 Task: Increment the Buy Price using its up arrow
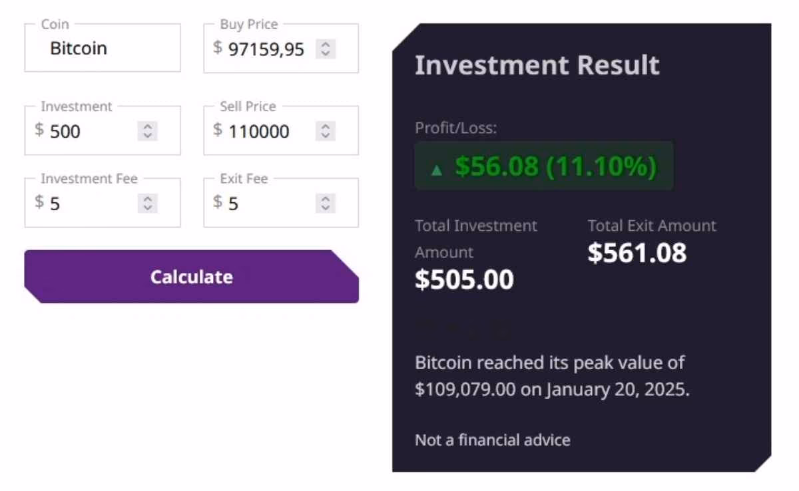(x=324, y=44)
